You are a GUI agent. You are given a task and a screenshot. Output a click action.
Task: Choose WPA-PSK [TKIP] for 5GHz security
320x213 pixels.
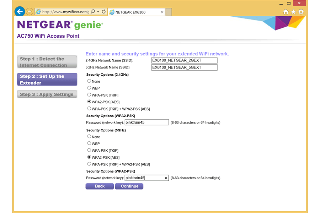coord(89,150)
